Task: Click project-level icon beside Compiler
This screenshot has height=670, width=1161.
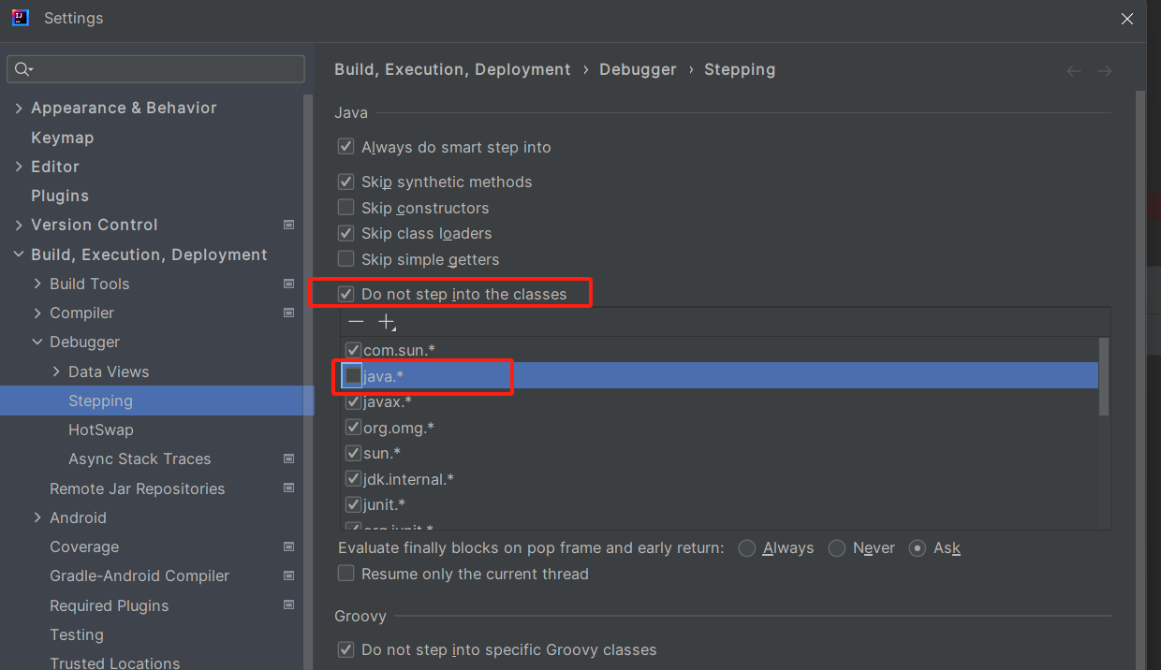Action: coord(288,313)
